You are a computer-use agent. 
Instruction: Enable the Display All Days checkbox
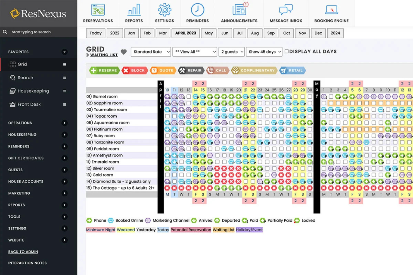pos(287,51)
